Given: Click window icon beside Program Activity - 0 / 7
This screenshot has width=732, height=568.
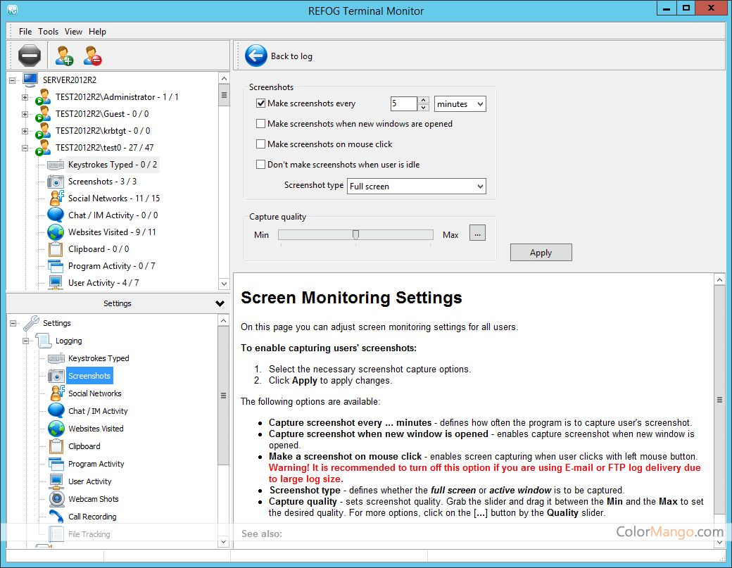Looking at the screenshot, I should click(x=56, y=266).
